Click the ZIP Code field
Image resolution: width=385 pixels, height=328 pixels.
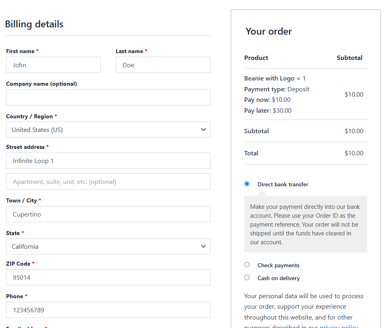(x=108, y=277)
